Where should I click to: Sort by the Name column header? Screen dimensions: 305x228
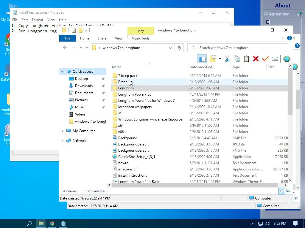click(117, 67)
